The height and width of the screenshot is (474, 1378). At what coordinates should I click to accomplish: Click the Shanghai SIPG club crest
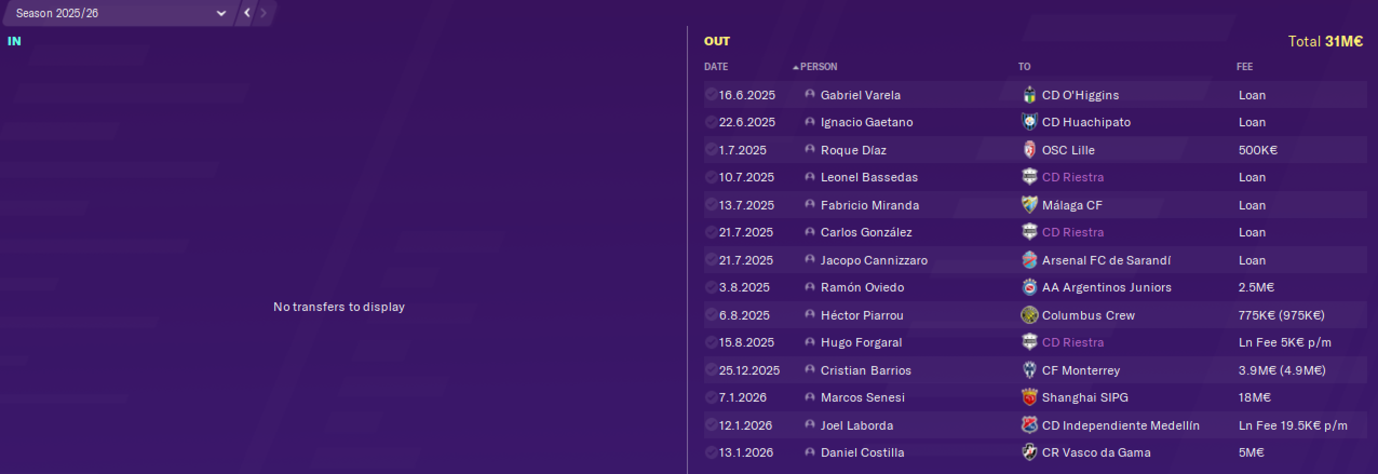[x=1029, y=397]
